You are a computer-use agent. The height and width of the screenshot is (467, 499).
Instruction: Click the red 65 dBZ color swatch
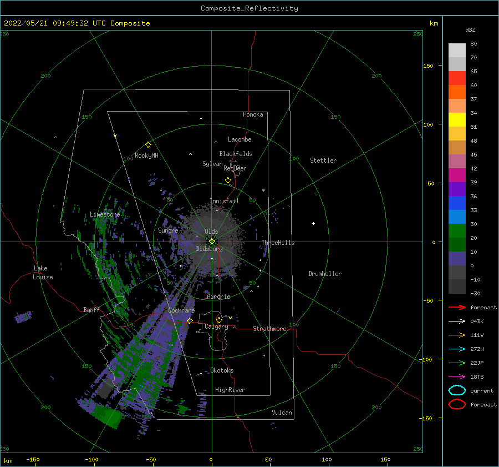(457, 78)
